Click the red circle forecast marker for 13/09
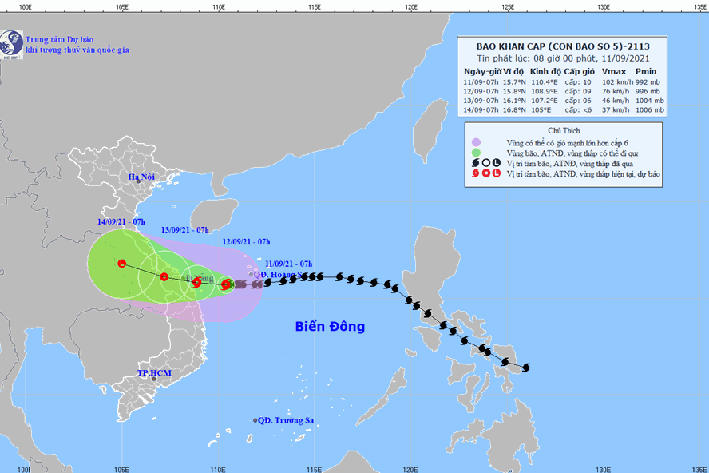 pos(164,277)
